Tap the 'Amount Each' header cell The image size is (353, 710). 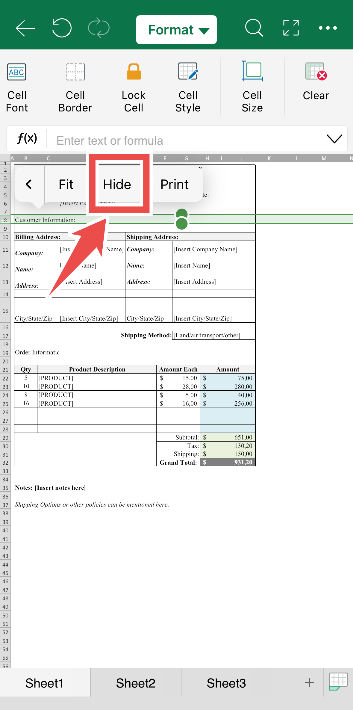click(178, 369)
